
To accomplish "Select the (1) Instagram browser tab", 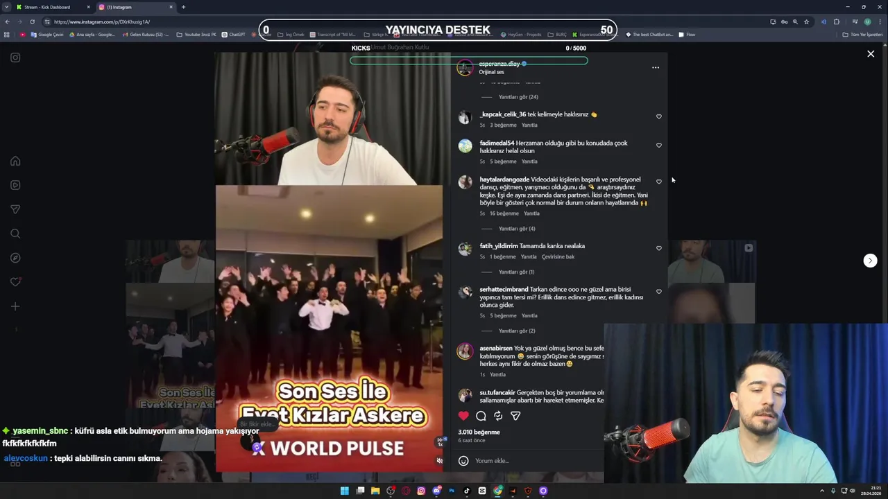I will click(135, 7).
